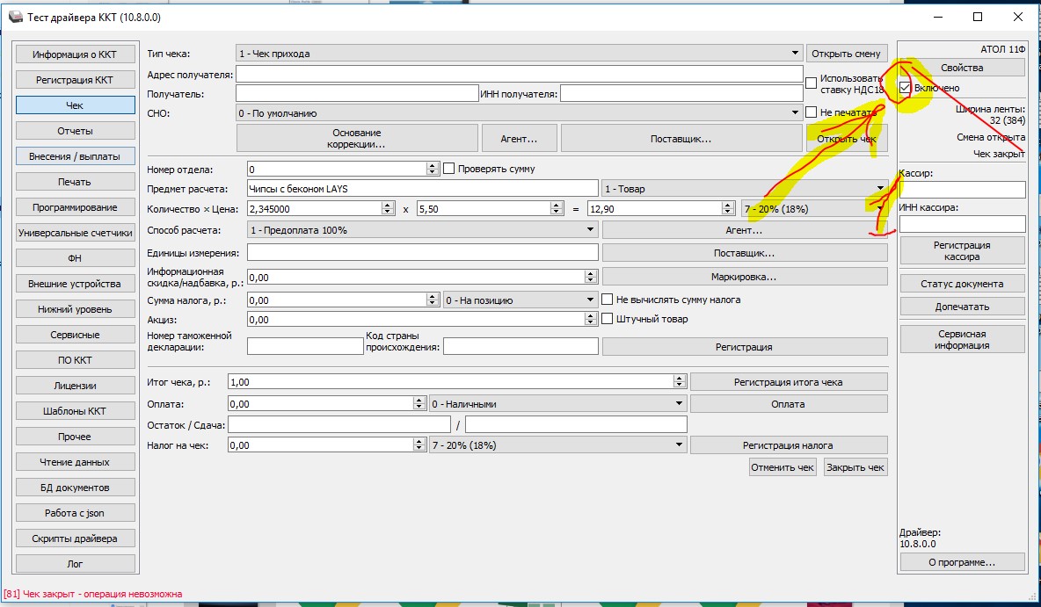Click the app icon in title bar
1041x607 pixels.
click(16, 17)
